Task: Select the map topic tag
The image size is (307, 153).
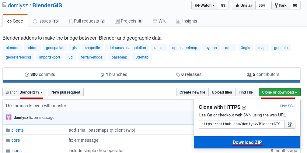Action: (262, 48)
